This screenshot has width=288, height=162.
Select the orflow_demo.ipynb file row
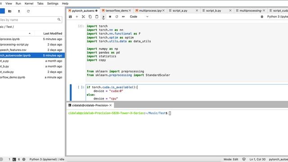click(x=32, y=77)
